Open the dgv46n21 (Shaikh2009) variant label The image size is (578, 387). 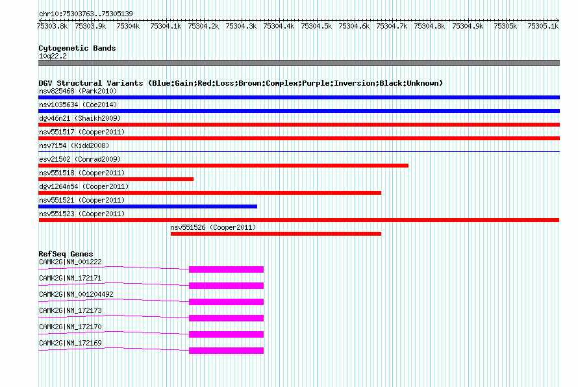coord(80,118)
